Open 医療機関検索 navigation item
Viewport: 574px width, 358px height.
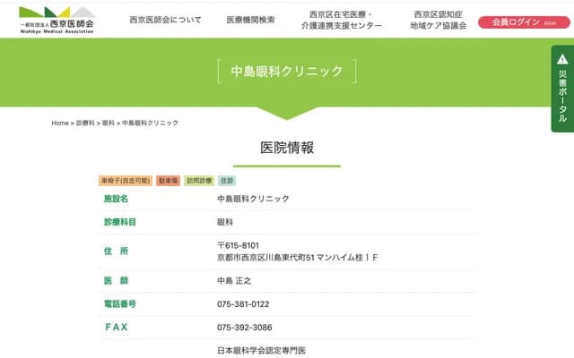[x=250, y=20]
